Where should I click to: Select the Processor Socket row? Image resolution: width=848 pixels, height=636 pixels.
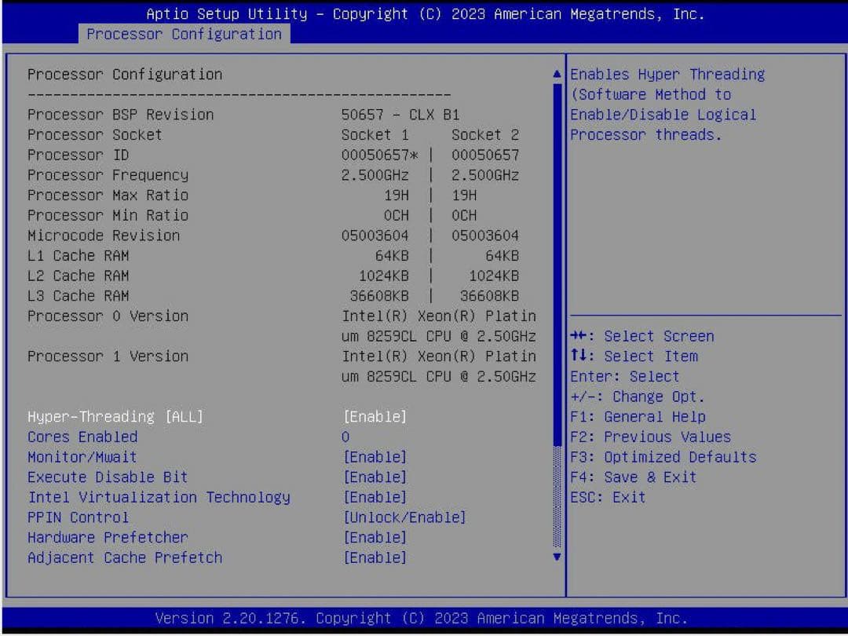(x=93, y=134)
